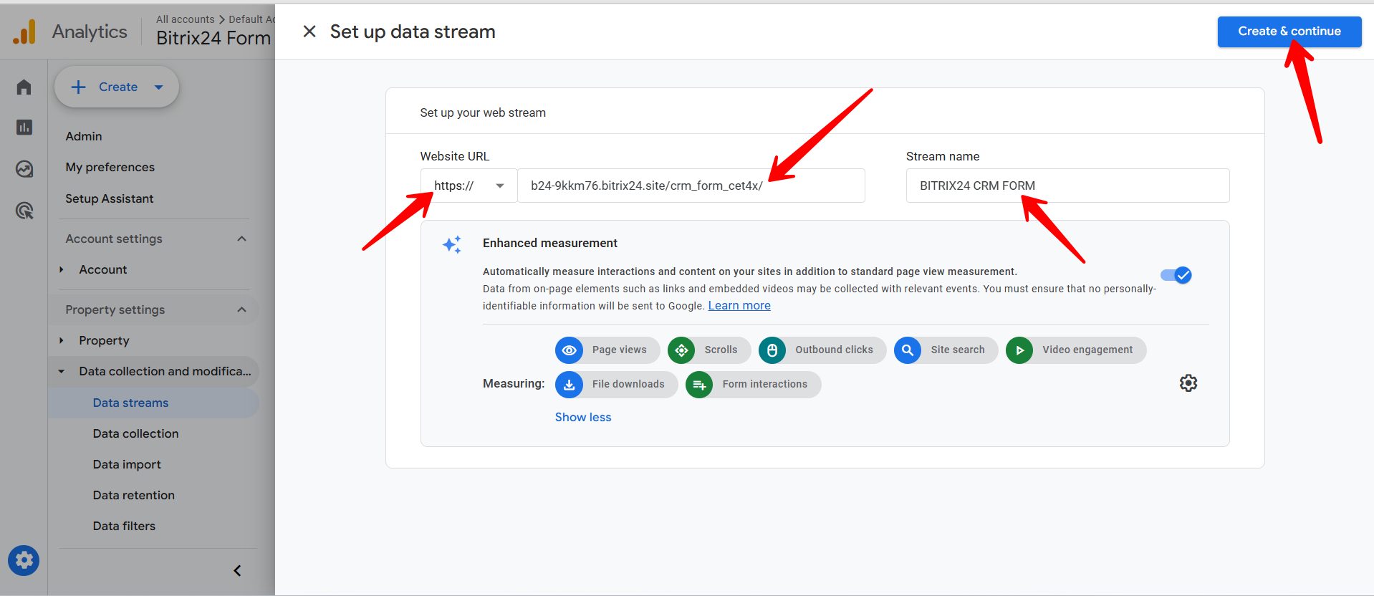
Task: Click the All accounts breadcrumb link
Action: [186, 19]
